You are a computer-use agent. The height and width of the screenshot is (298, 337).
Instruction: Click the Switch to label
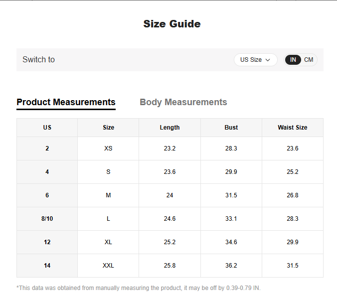point(38,60)
